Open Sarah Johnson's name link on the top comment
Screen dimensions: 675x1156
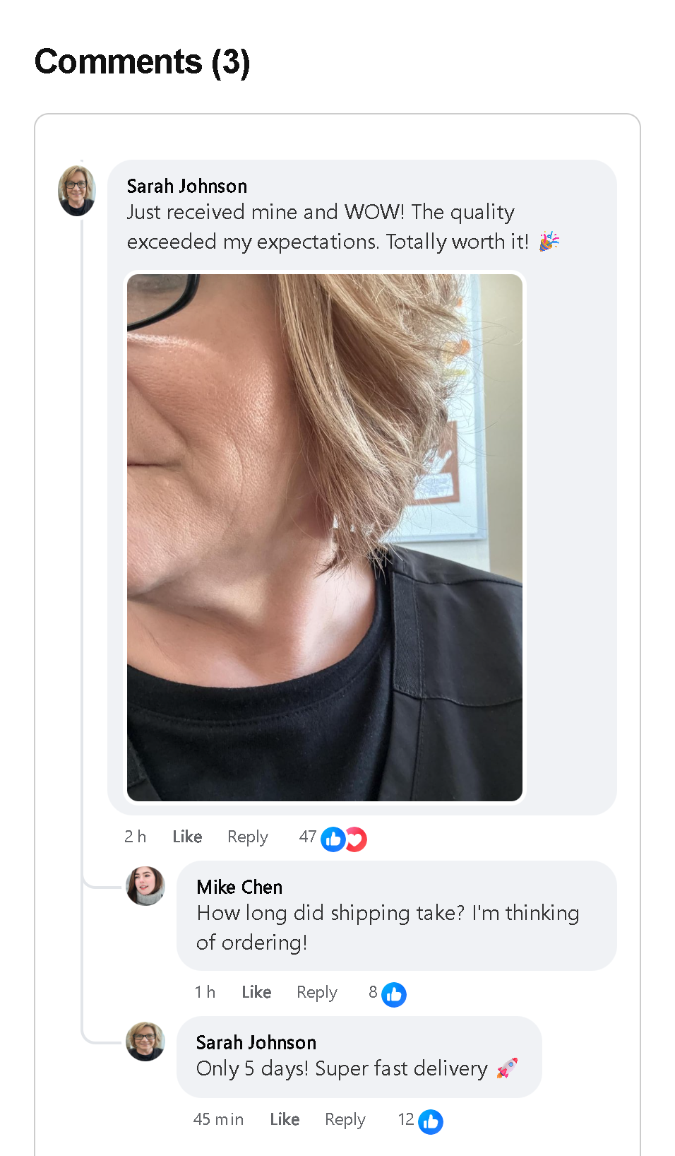tap(187, 186)
